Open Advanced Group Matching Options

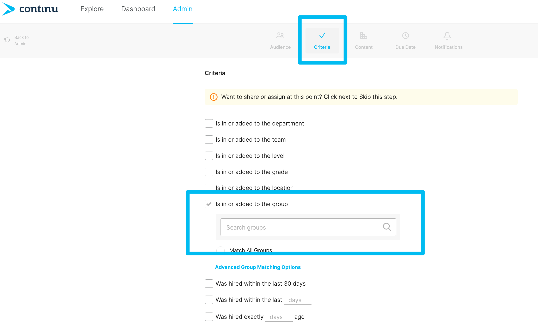point(258,267)
